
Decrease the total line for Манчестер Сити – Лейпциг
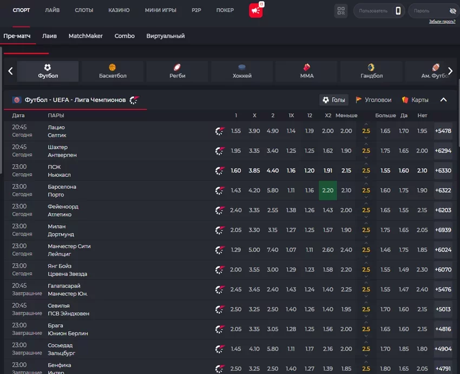(x=366, y=257)
